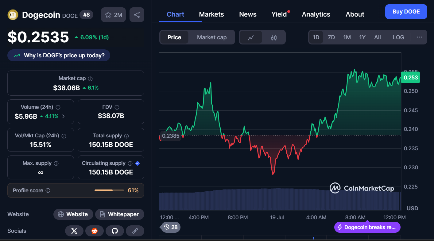Open the Chart tab
This screenshot has height=241, width=434.
[x=176, y=14]
